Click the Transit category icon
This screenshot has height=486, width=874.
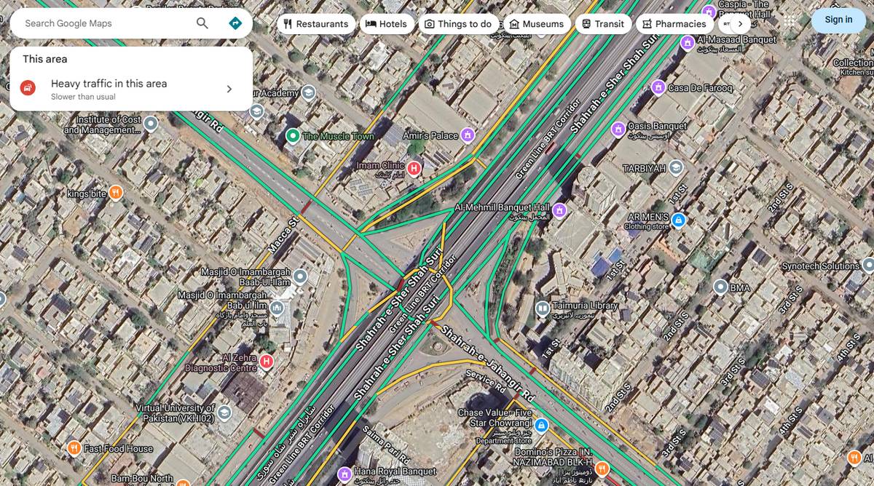pos(586,23)
